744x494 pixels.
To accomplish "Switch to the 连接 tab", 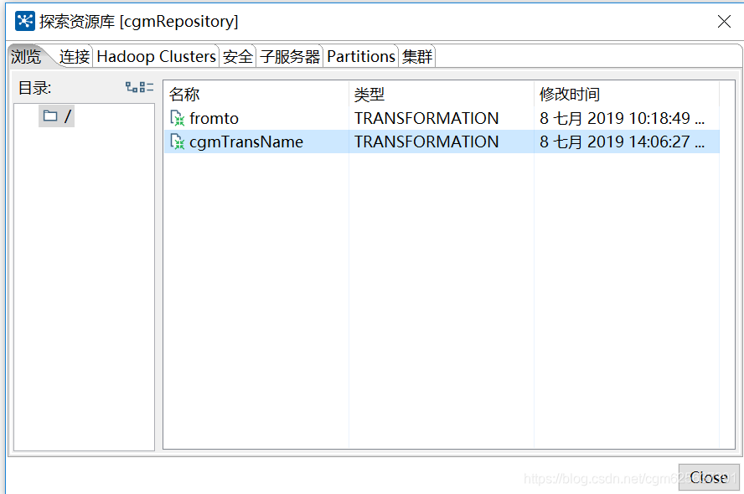I will (x=74, y=56).
